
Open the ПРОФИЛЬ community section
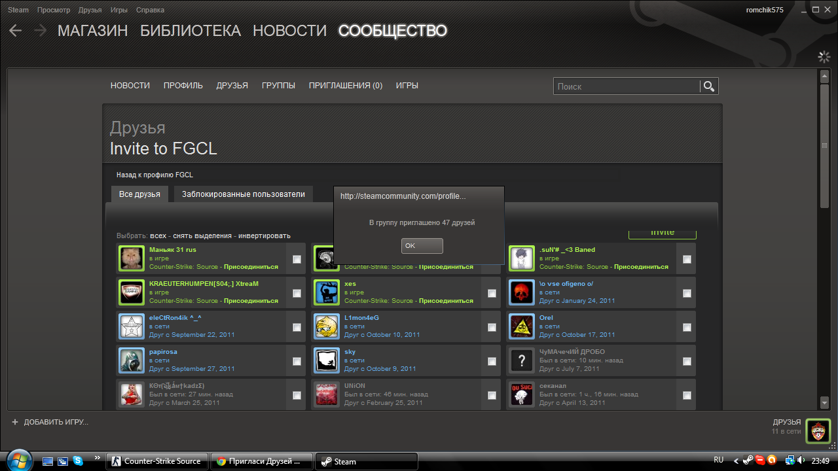[183, 86]
